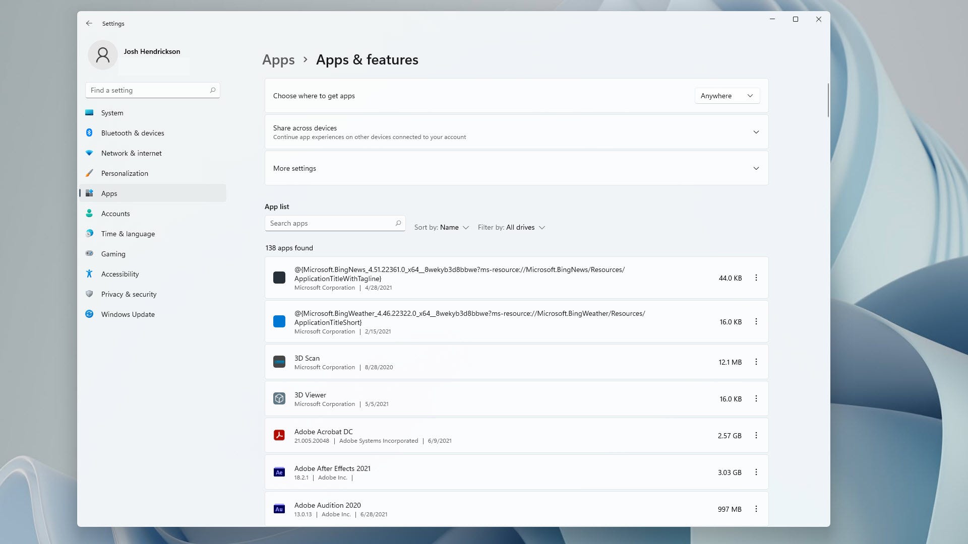Image resolution: width=968 pixels, height=544 pixels.
Task: Click the 3D Scan app icon
Action: click(x=280, y=361)
